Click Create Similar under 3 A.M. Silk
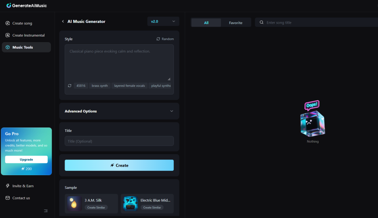 pyautogui.click(x=96, y=208)
